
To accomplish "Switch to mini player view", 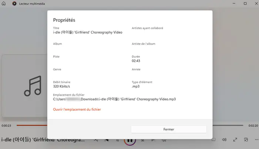I will click(x=246, y=140).
